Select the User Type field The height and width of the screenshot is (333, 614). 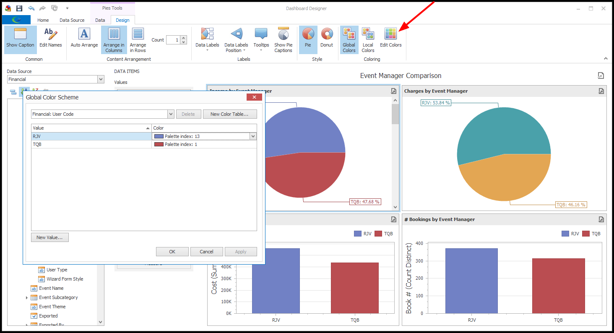pyautogui.click(x=57, y=270)
